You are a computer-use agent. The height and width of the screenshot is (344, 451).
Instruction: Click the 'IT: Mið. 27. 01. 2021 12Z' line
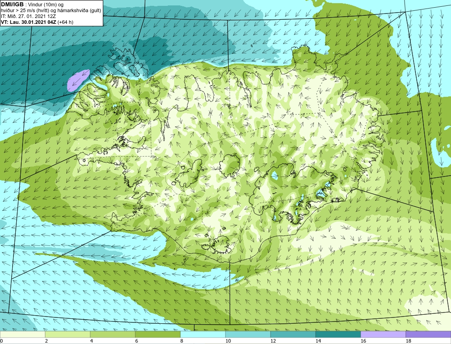(28, 16)
